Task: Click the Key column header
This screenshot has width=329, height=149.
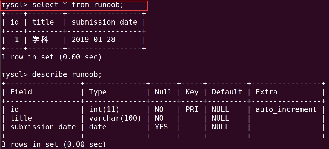Action: (x=192, y=92)
